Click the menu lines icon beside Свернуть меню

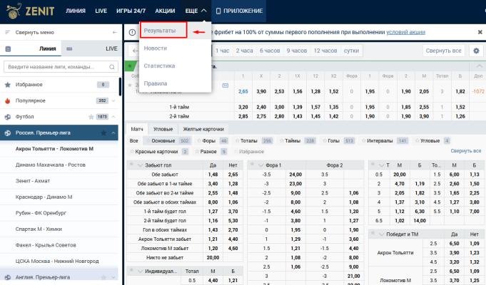click(x=8, y=32)
